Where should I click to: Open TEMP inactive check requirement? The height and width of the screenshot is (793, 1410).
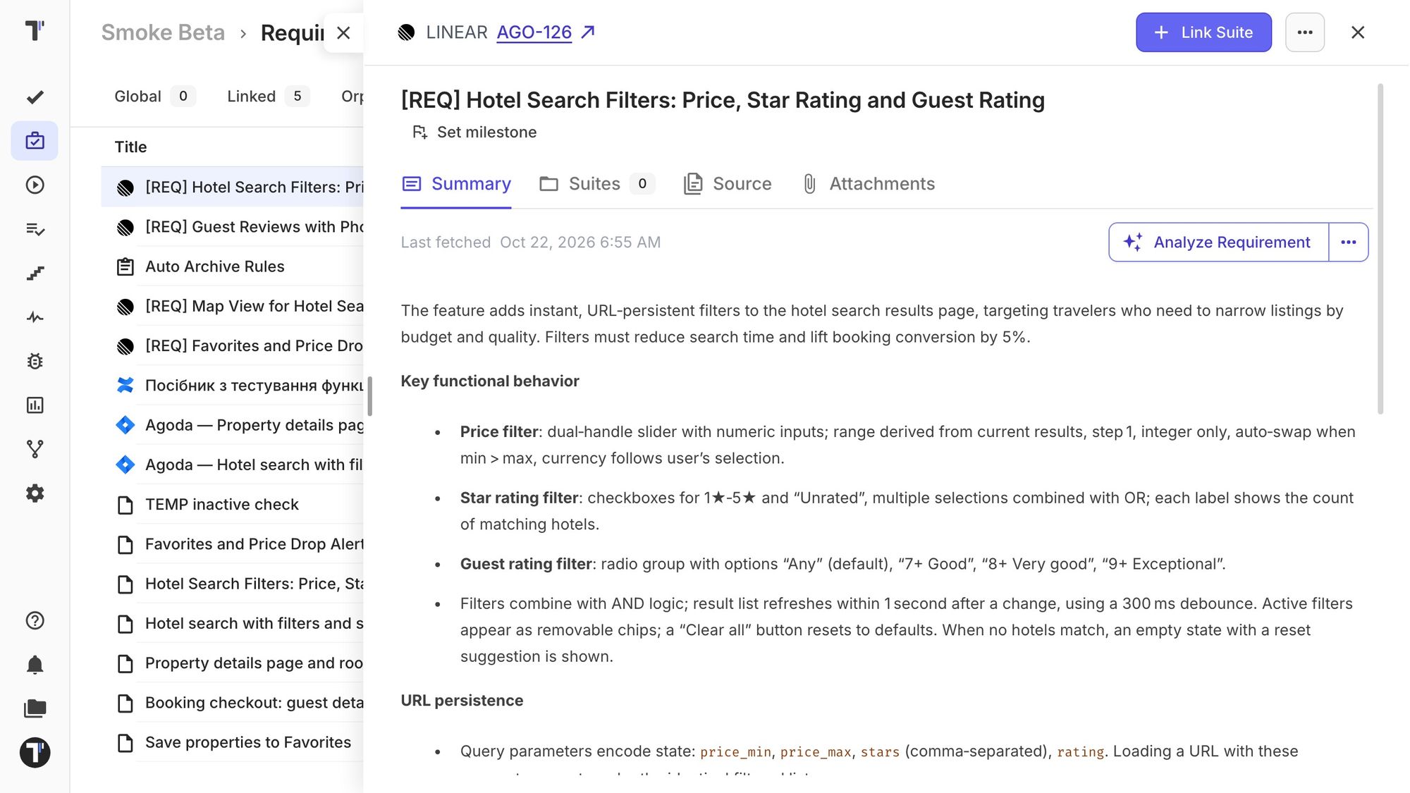pyautogui.click(x=233, y=505)
